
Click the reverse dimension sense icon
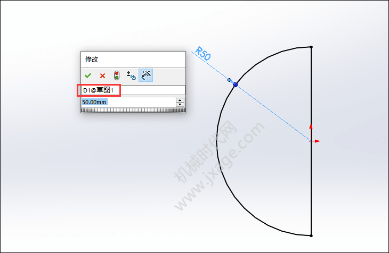pyautogui.click(x=131, y=75)
